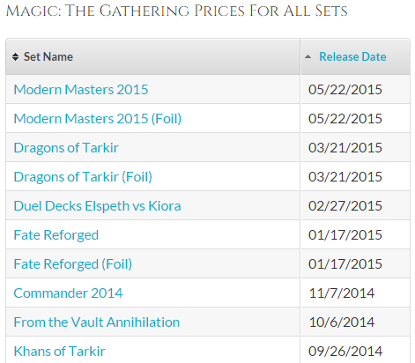Viewport: 415px width, 363px height.
Task: Open Dragons of Tarkir (Foil) link
Action: click(83, 176)
